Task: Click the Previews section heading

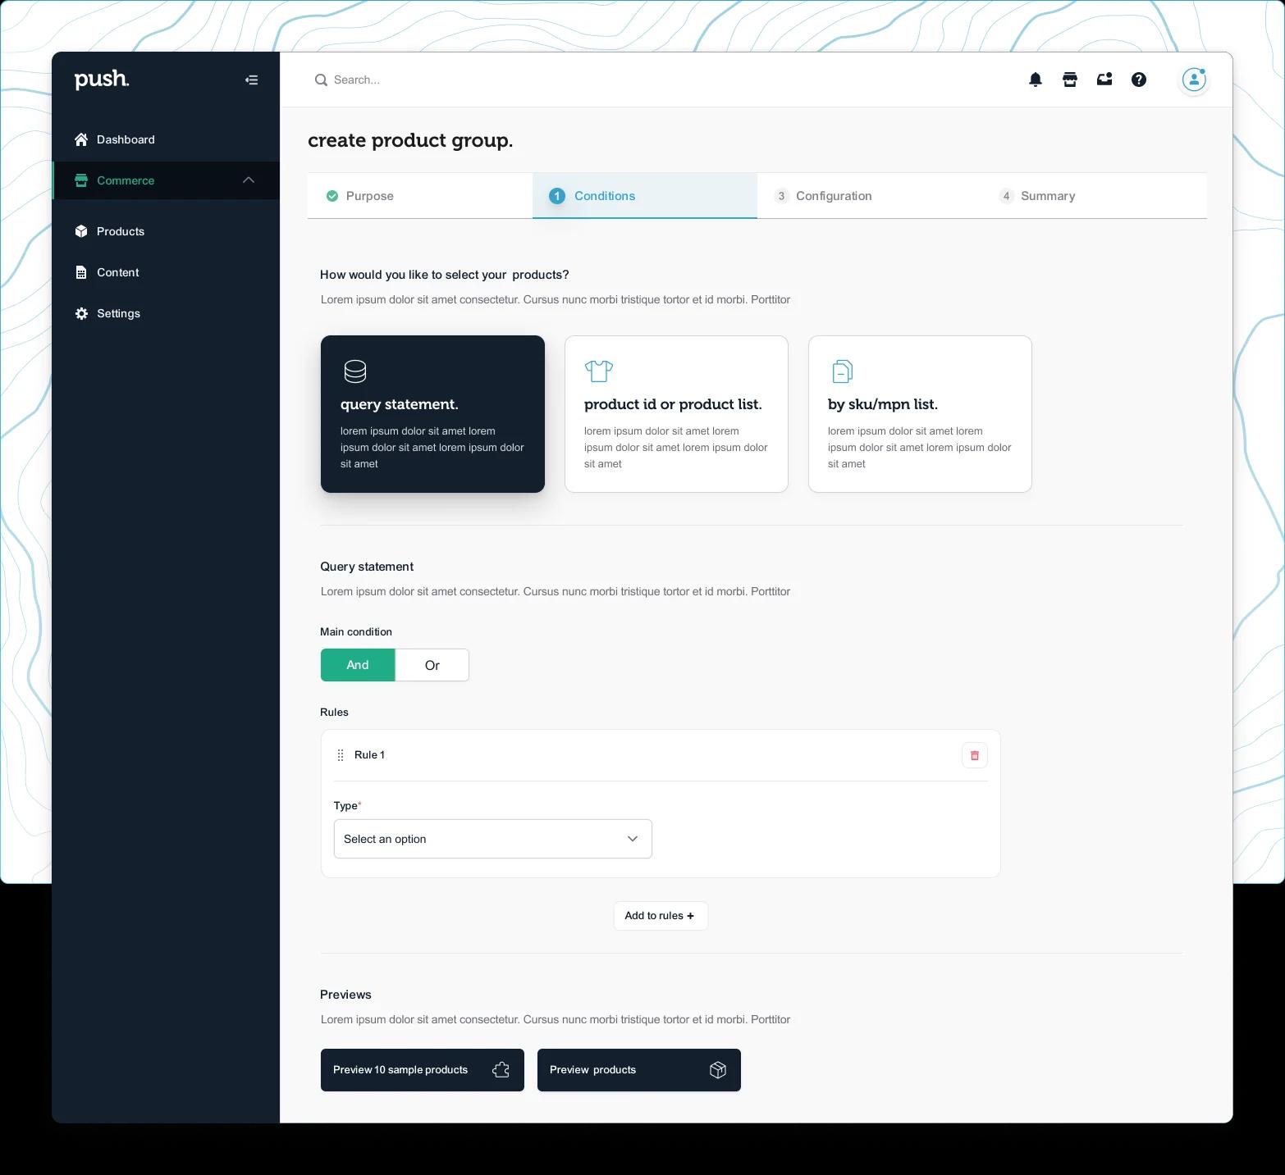Action: tap(345, 995)
